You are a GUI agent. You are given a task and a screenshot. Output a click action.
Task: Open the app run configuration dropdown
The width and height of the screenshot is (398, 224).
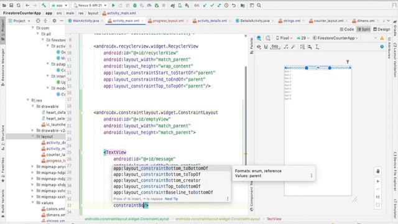[x=60, y=6]
